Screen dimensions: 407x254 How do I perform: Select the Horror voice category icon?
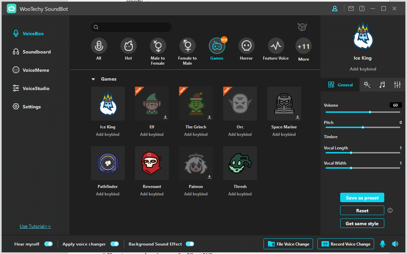pos(246,46)
